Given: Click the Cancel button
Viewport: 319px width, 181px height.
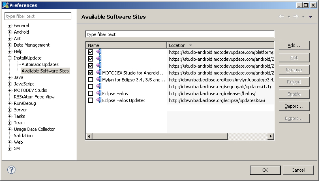Looking at the screenshot, I should pyautogui.click(x=298, y=170).
